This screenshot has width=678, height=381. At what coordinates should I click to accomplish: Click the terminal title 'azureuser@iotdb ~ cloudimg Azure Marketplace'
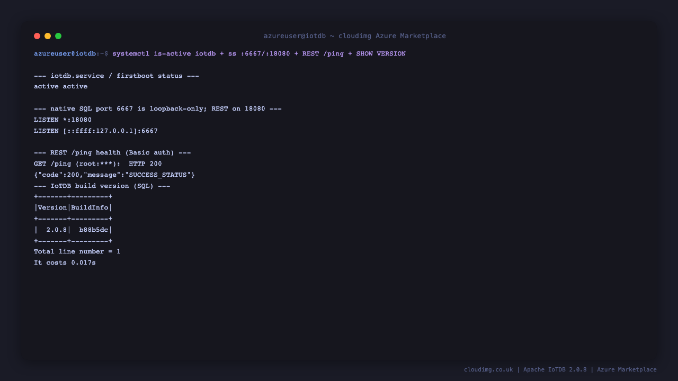click(x=355, y=36)
